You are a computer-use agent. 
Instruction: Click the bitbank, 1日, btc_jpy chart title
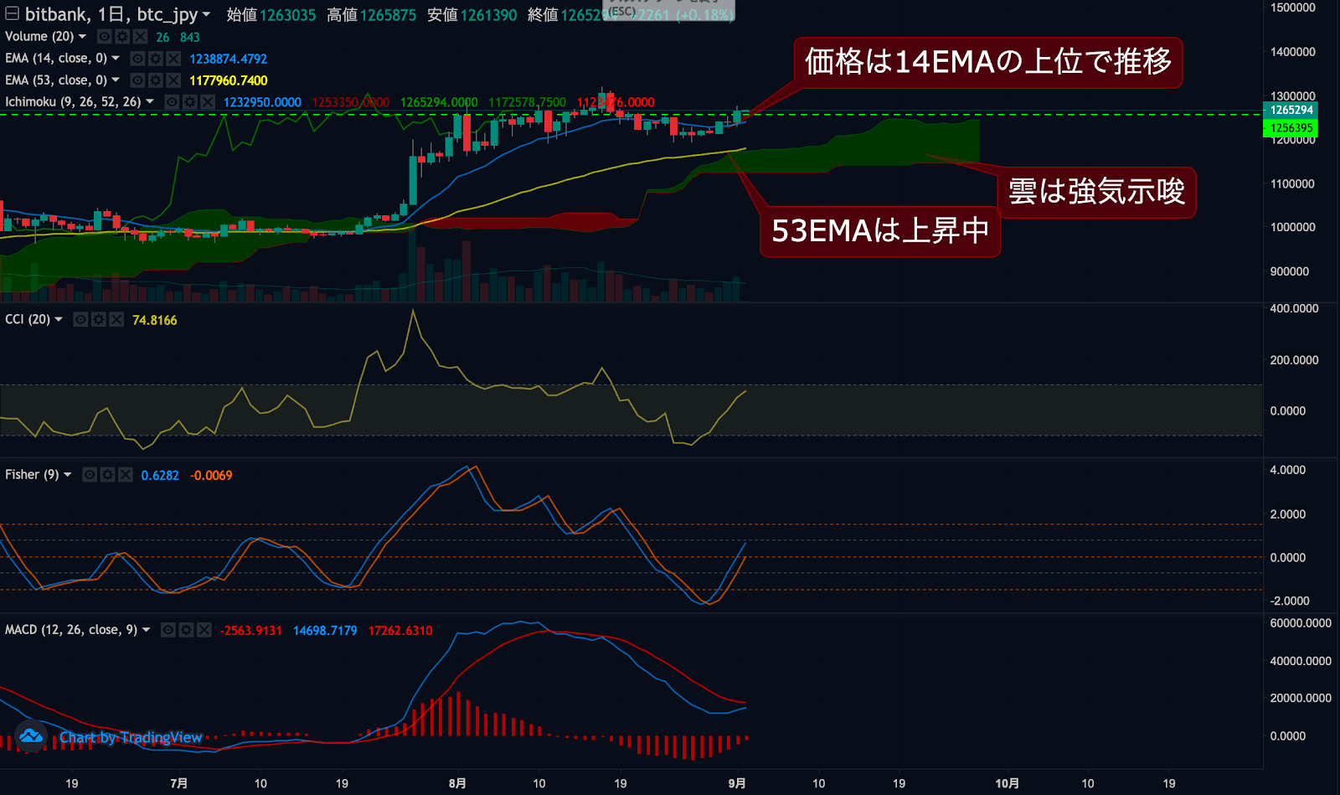(x=111, y=14)
